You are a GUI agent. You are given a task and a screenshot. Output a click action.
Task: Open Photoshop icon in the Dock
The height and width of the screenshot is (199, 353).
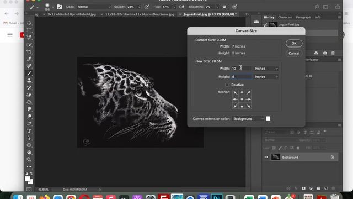tap(217, 197)
